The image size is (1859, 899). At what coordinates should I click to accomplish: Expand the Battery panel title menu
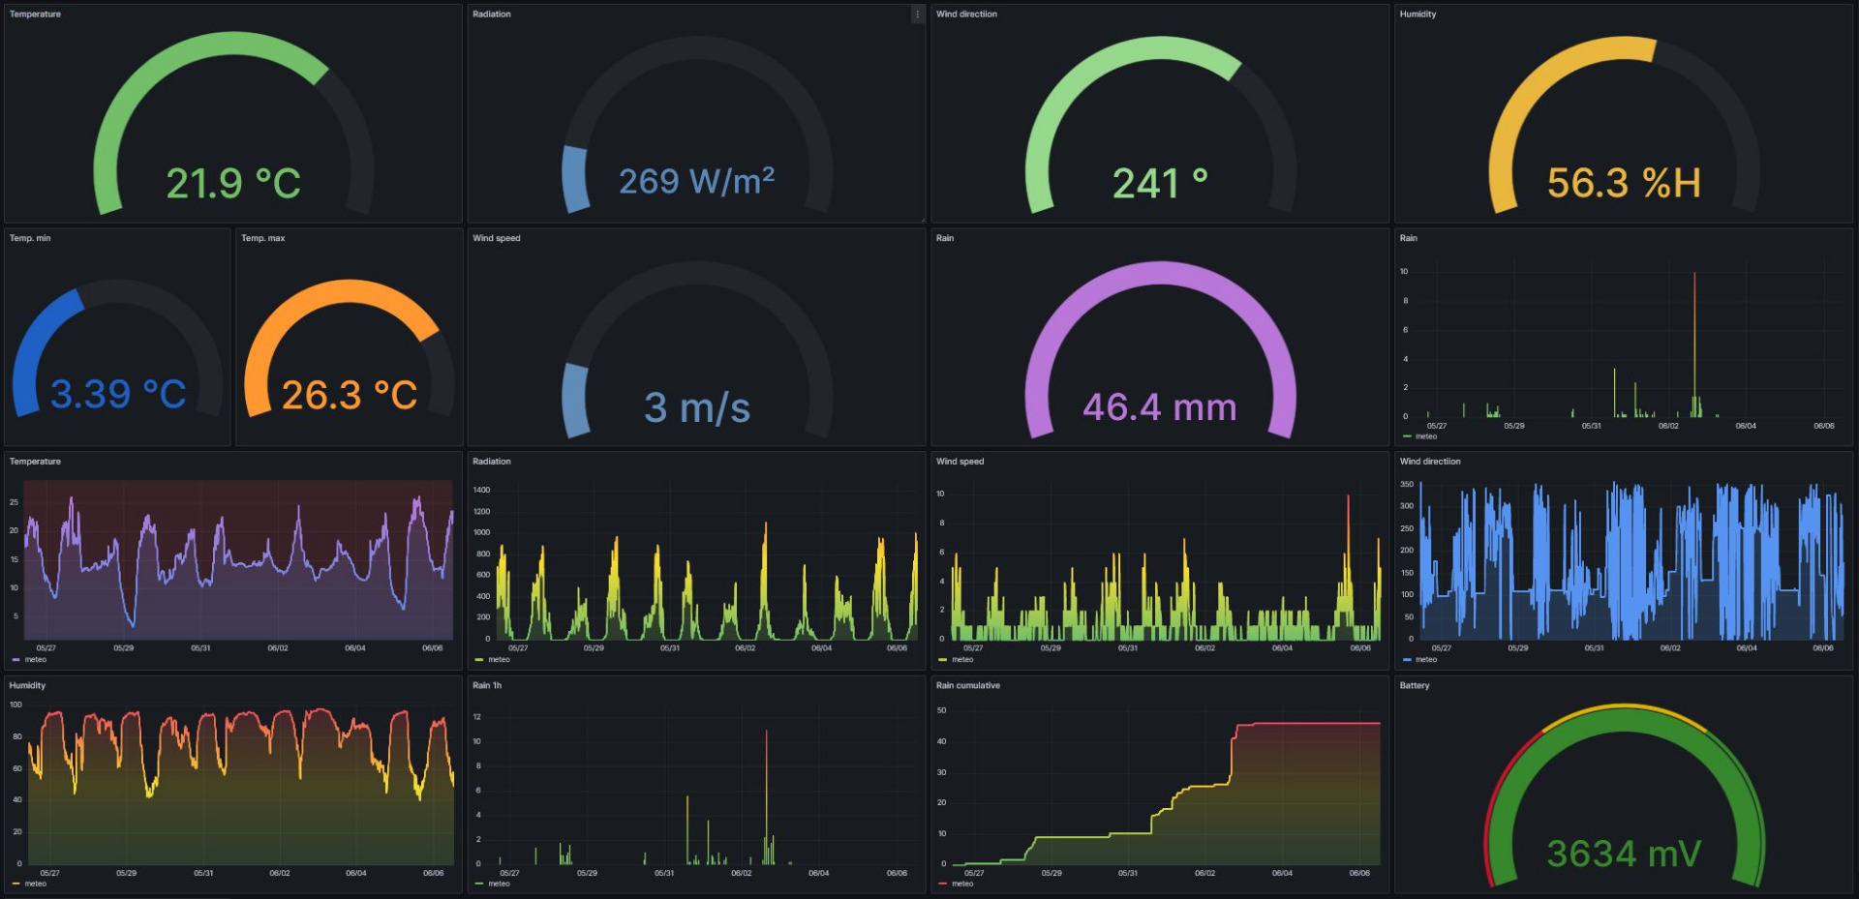coord(1414,686)
